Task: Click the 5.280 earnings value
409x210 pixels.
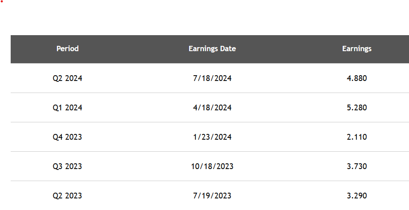Action: pyautogui.click(x=357, y=108)
